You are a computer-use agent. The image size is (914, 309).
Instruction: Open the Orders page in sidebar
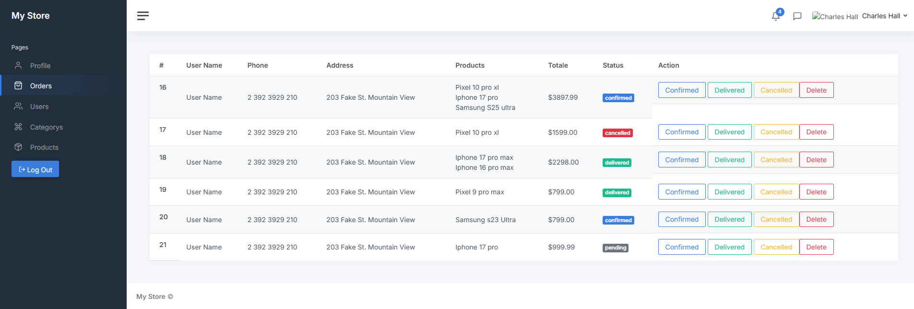click(41, 86)
